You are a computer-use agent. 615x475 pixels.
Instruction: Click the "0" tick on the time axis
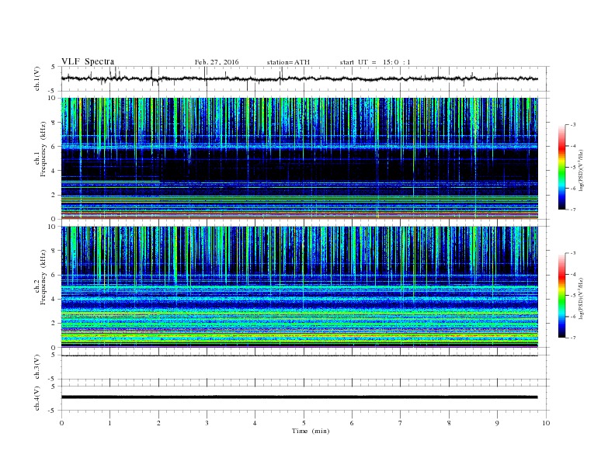(x=61, y=423)
